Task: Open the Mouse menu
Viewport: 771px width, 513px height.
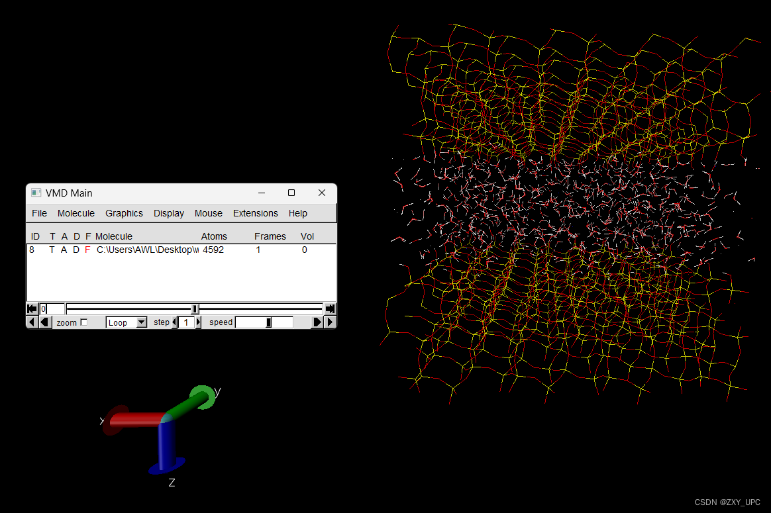Action: click(209, 213)
